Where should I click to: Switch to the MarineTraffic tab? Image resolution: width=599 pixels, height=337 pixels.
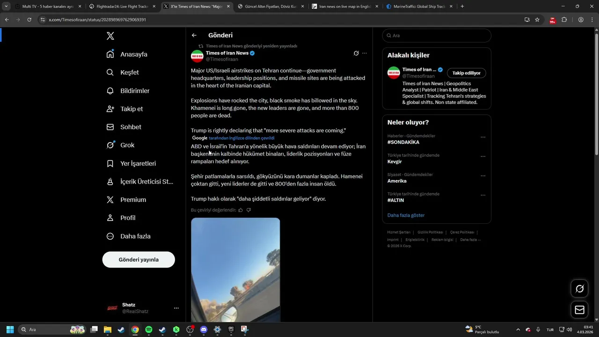pyautogui.click(x=420, y=7)
